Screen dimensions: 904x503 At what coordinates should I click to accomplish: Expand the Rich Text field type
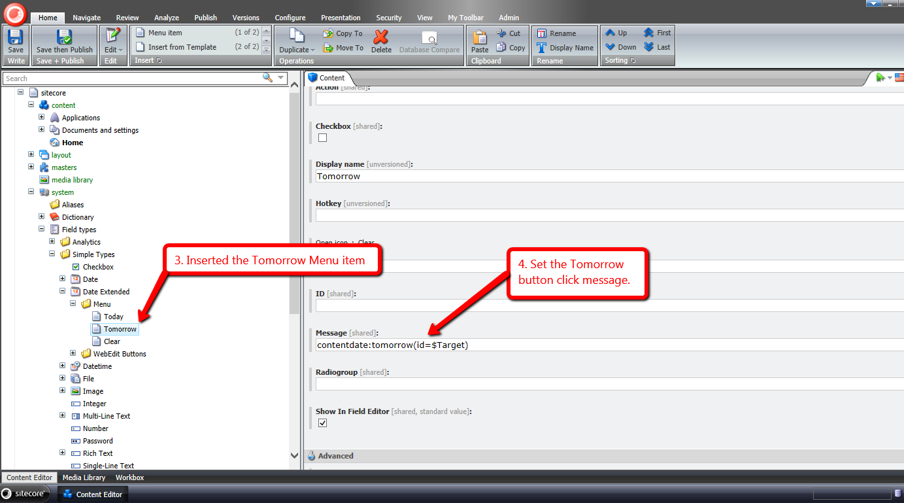(x=63, y=453)
